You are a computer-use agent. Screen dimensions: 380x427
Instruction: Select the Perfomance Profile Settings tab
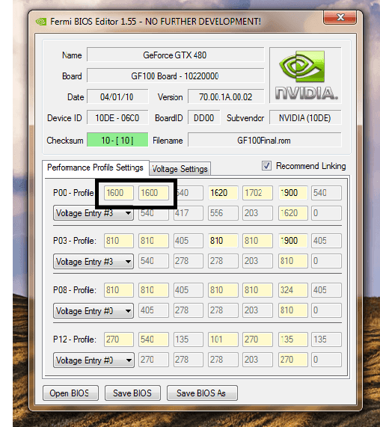[95, 168]
